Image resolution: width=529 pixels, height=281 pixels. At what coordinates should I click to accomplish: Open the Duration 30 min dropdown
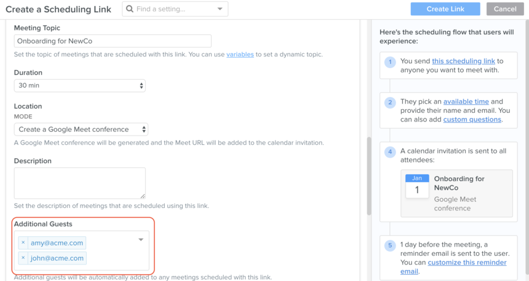point(79,85)
